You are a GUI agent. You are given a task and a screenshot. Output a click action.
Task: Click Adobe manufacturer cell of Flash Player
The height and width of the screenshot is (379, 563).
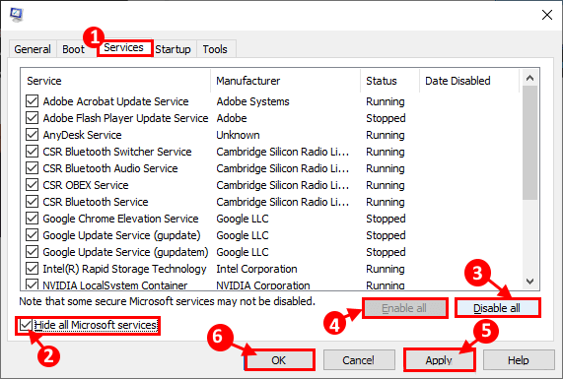(x=232, y=118)
